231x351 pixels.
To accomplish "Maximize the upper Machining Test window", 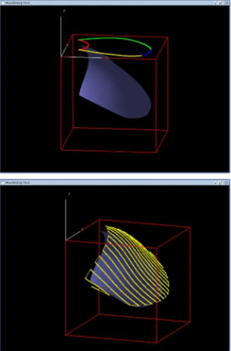I will coord(221,3).
